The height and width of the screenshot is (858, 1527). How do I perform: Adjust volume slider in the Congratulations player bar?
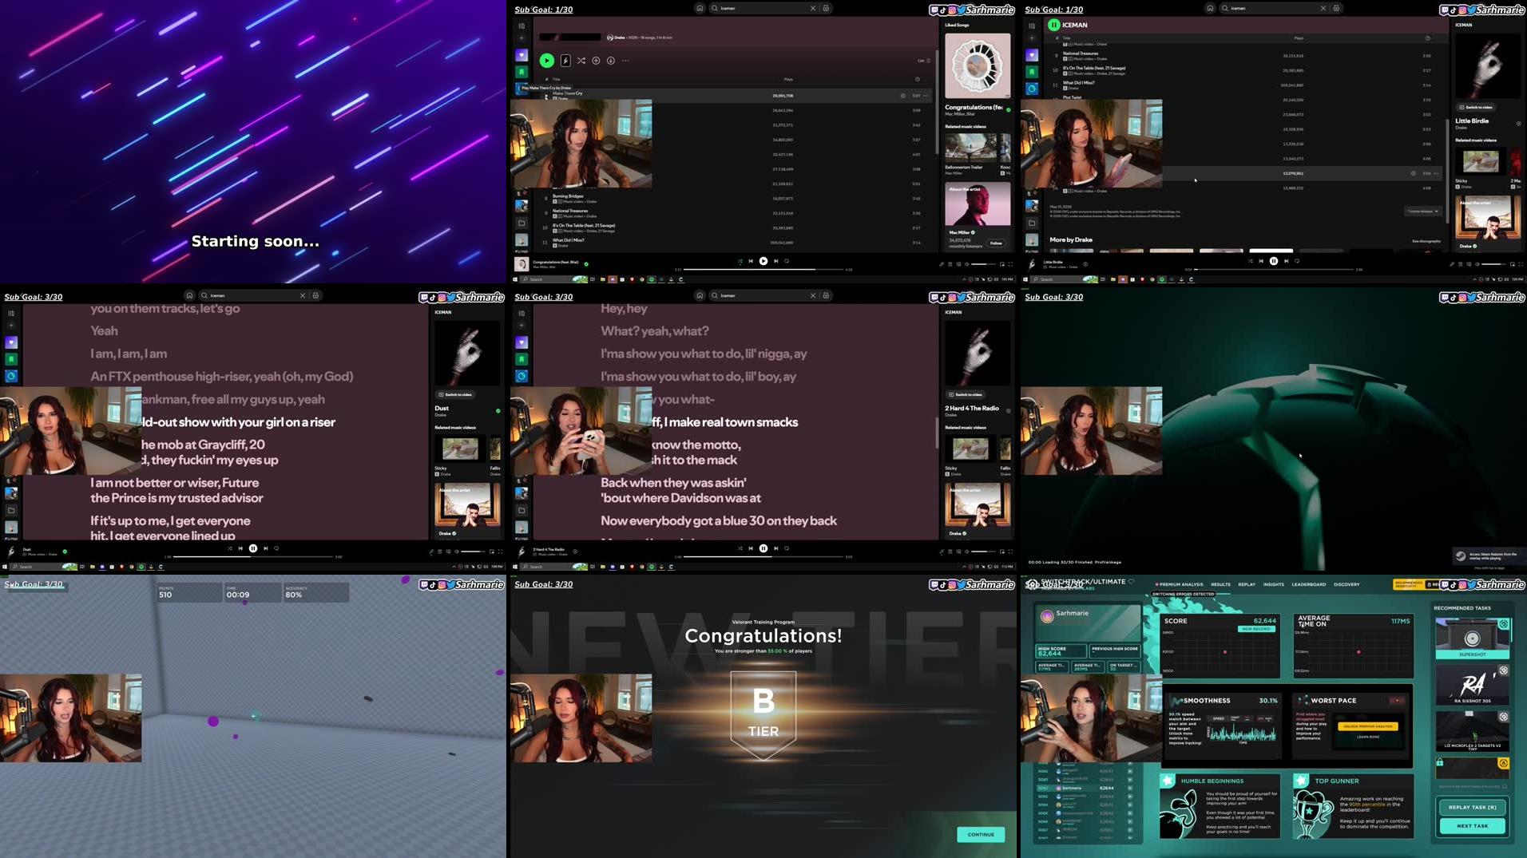click(x=983, y=264)
